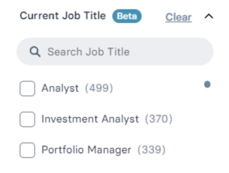Click the word Manager in Portfolio Manager

tap(109, 150)
